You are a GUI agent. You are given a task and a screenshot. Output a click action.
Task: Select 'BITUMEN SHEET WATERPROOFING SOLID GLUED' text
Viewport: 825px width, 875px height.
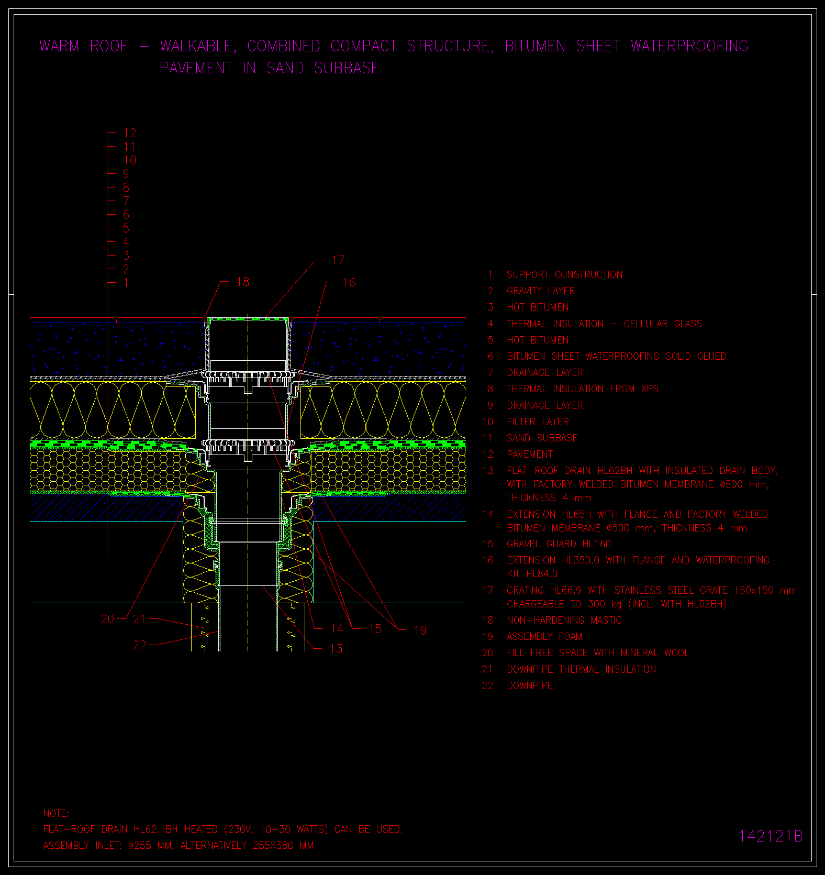pyautogui.click(x=617, y=356)
